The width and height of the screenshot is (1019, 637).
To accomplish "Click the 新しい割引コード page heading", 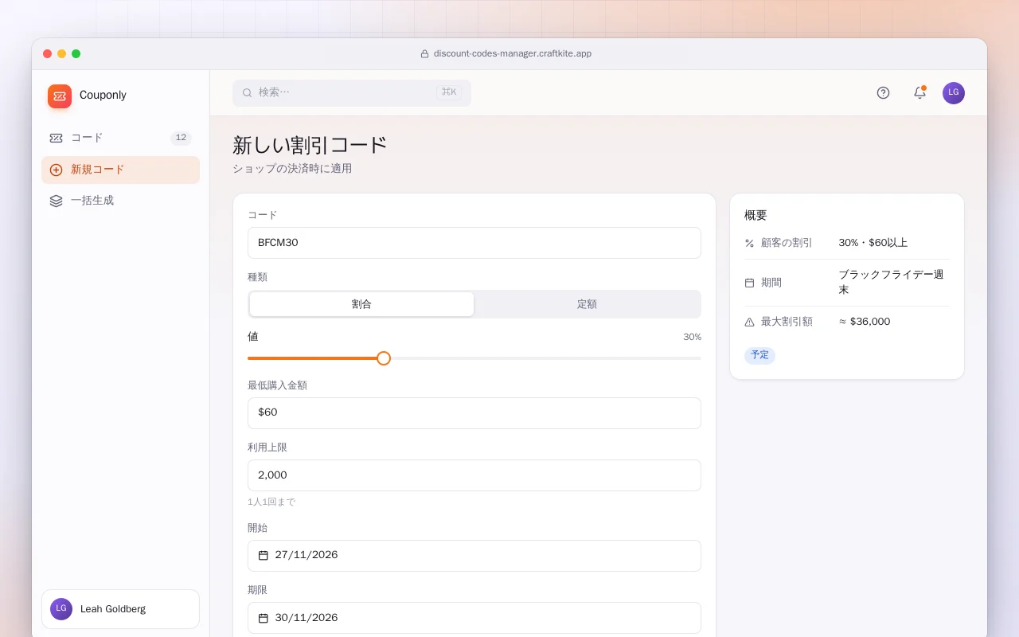I will [310, 145].
